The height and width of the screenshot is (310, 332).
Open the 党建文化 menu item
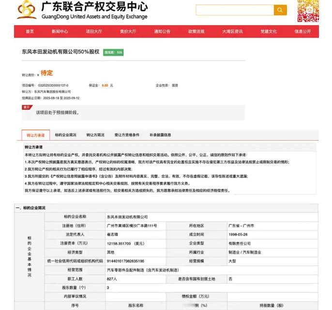click(x=269, y=31)
